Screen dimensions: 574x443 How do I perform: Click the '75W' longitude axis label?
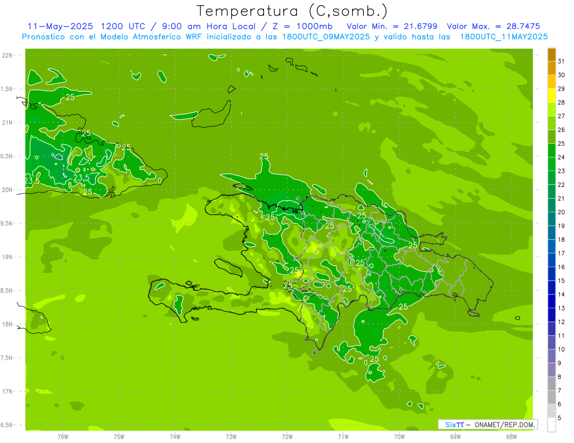pos(119,437)
